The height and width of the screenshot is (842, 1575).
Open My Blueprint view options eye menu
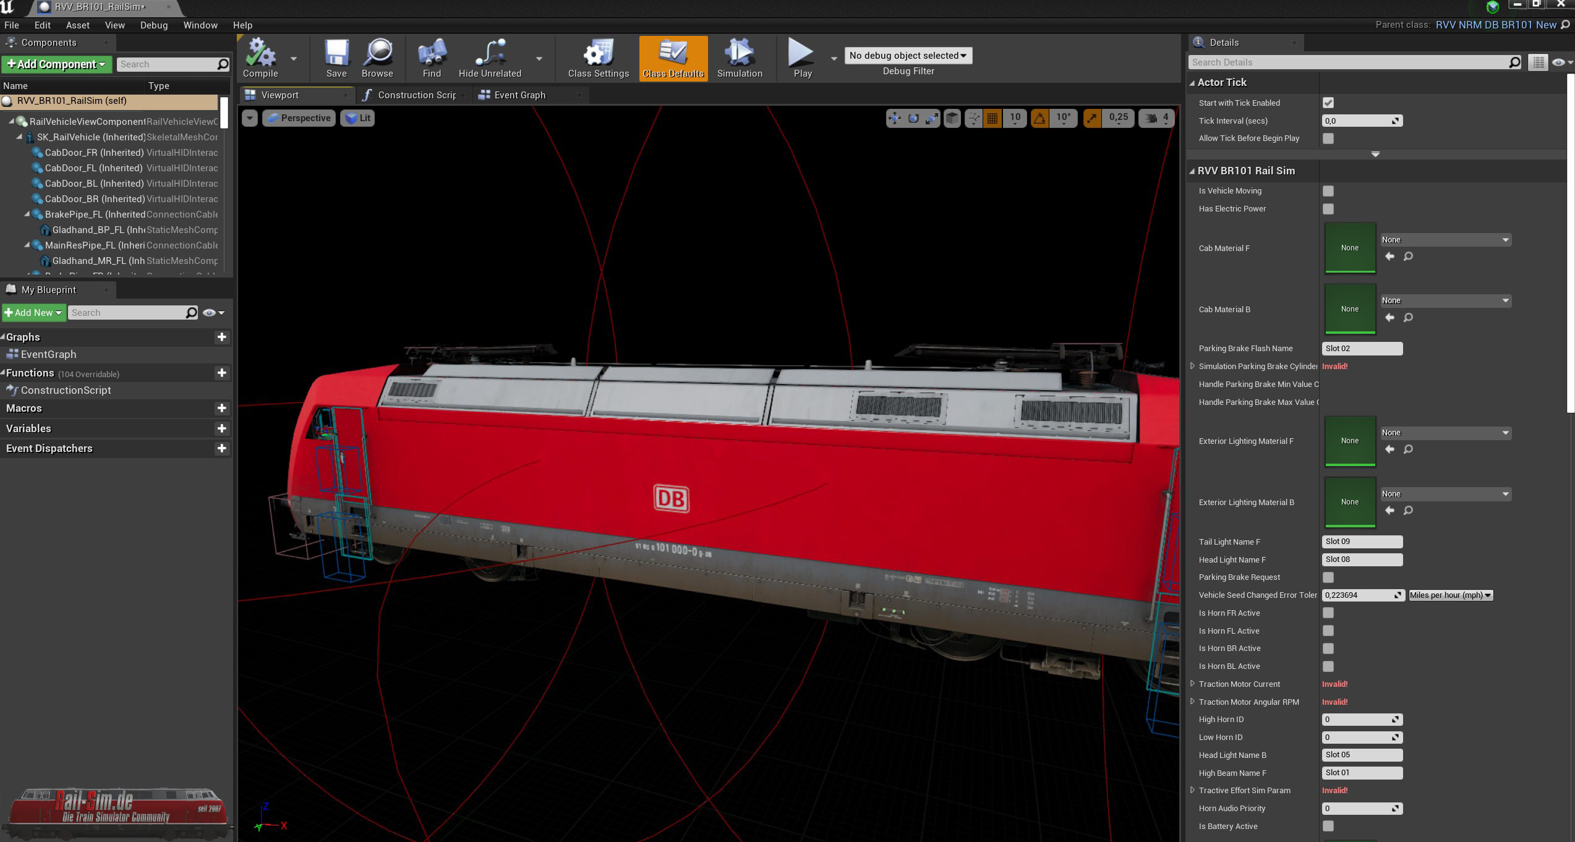tap(213, 313)
